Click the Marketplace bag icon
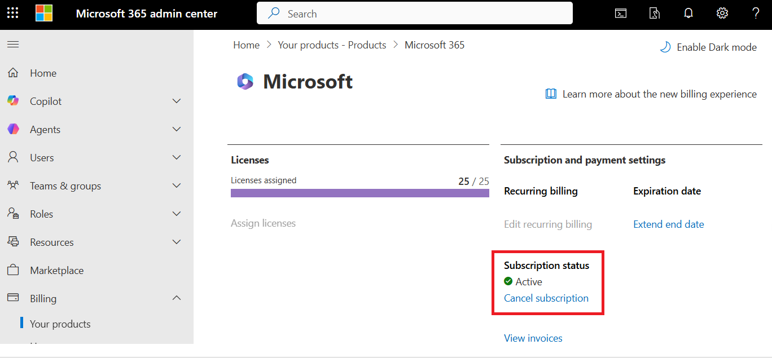This screenshot has height=358, width=772. coord(13,270)
